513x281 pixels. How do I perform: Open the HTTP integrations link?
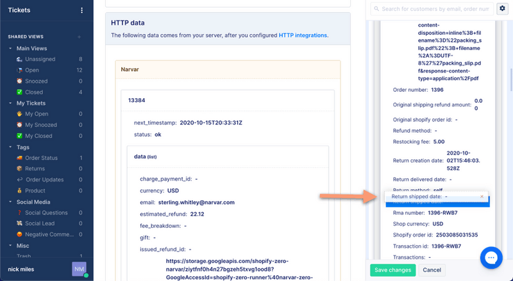(x=303, y=35)
